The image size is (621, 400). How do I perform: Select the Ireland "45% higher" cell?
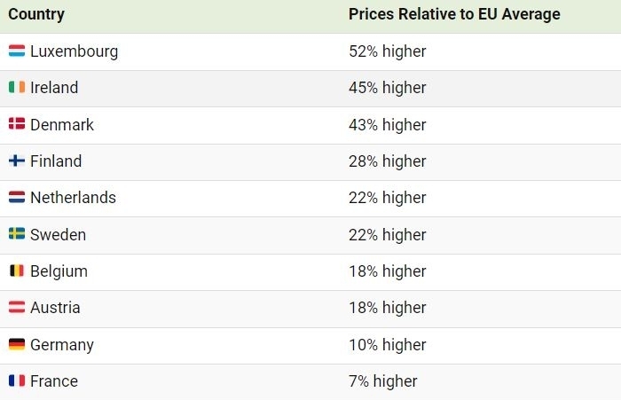tap(388, 88)
